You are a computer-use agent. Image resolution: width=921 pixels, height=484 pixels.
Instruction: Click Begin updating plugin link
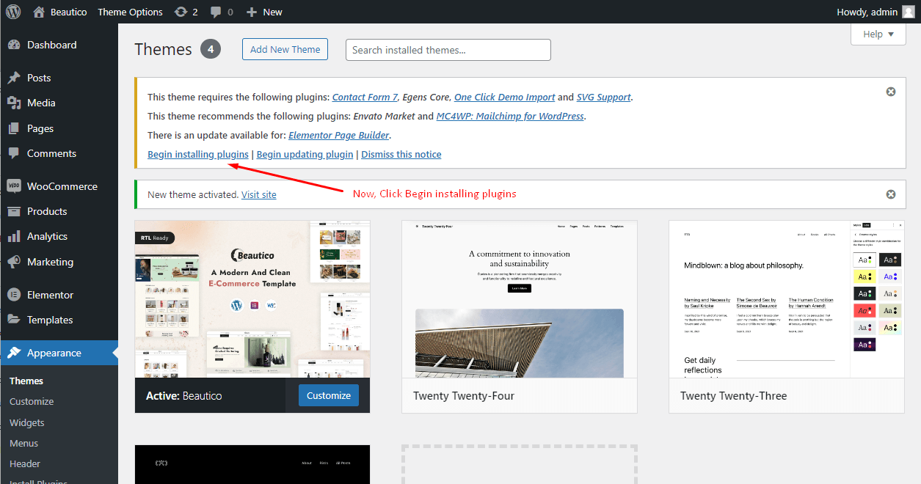coord(305,154)
